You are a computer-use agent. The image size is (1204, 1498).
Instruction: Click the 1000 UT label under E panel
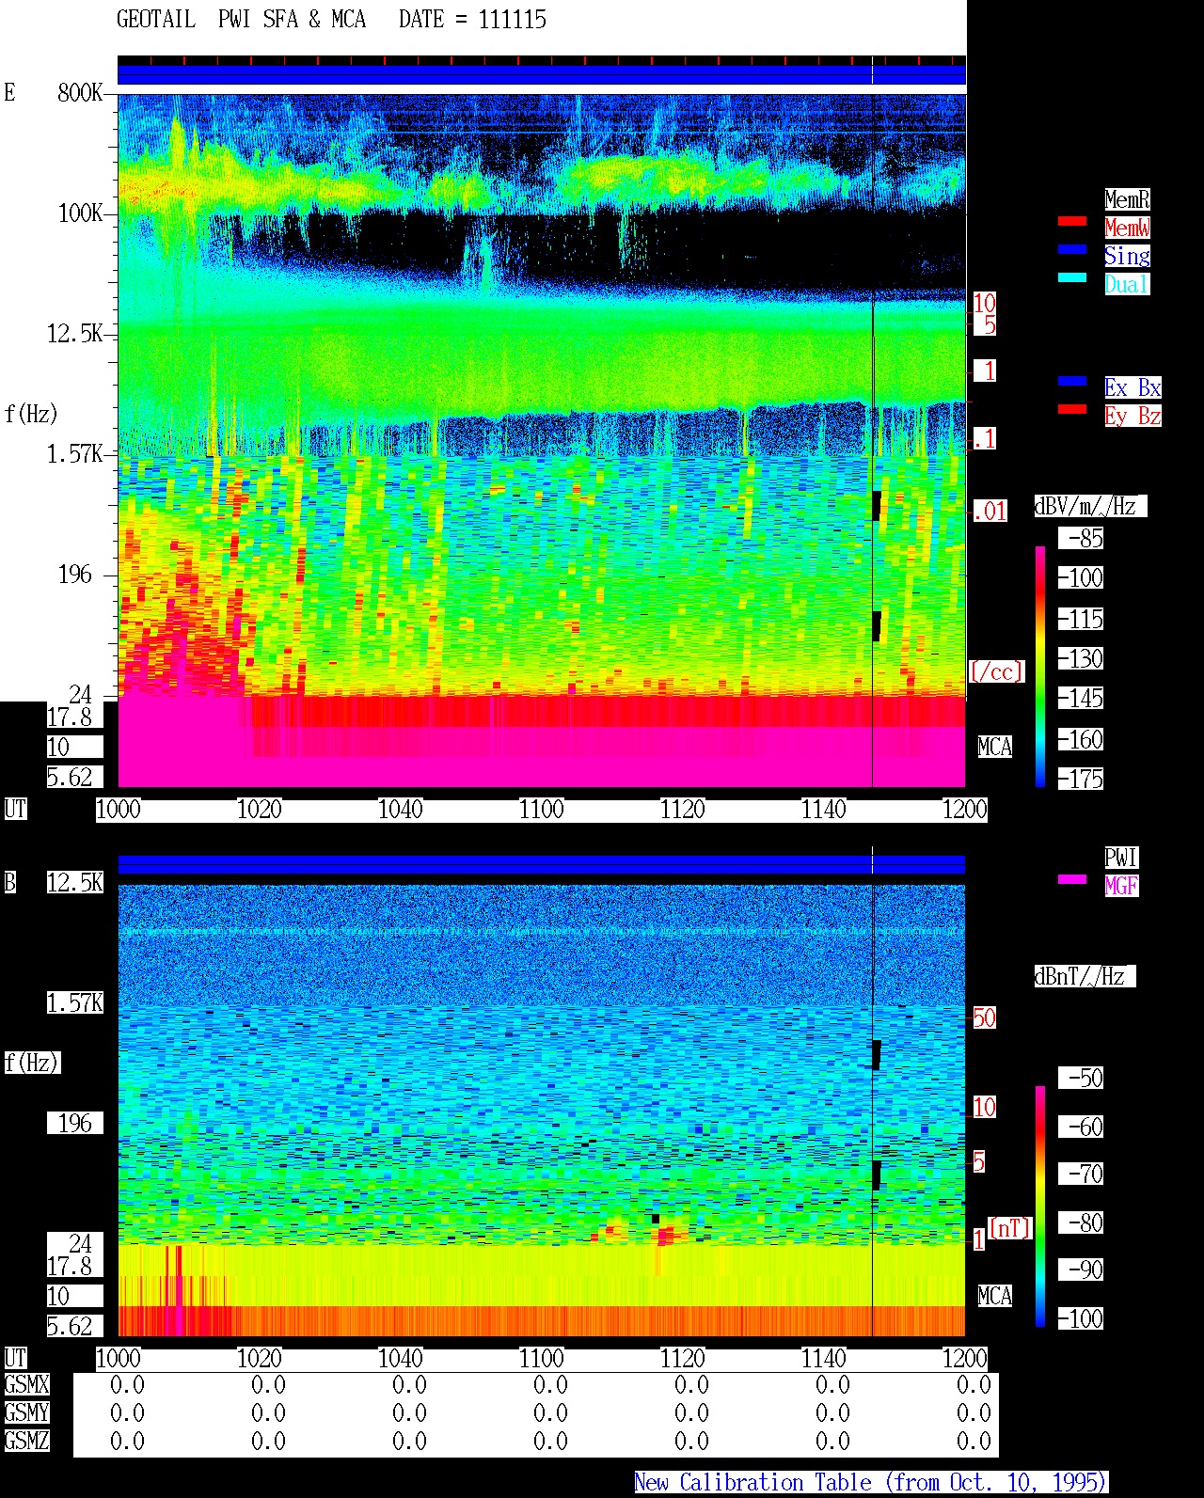(x=119, y=810)
